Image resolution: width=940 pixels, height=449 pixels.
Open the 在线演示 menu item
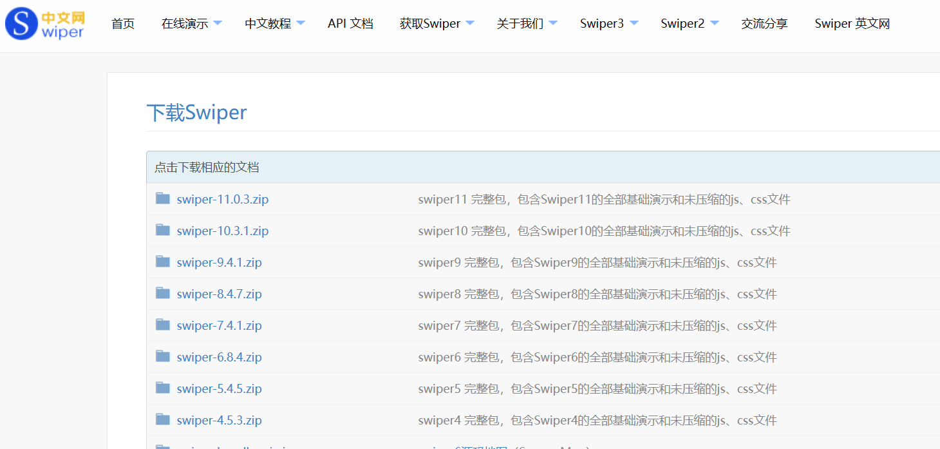point(185,24)
